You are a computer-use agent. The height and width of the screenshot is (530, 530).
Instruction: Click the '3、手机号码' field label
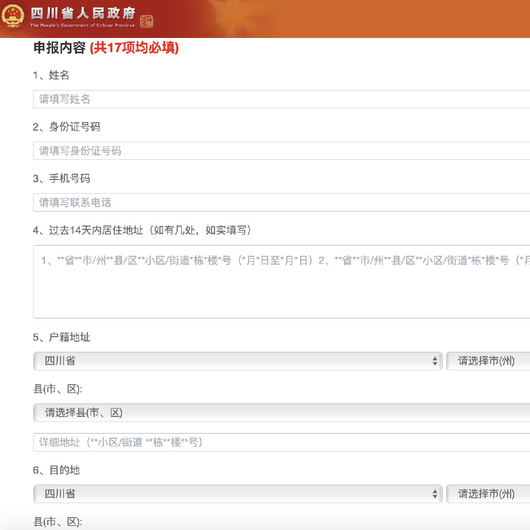click(61, 179)
